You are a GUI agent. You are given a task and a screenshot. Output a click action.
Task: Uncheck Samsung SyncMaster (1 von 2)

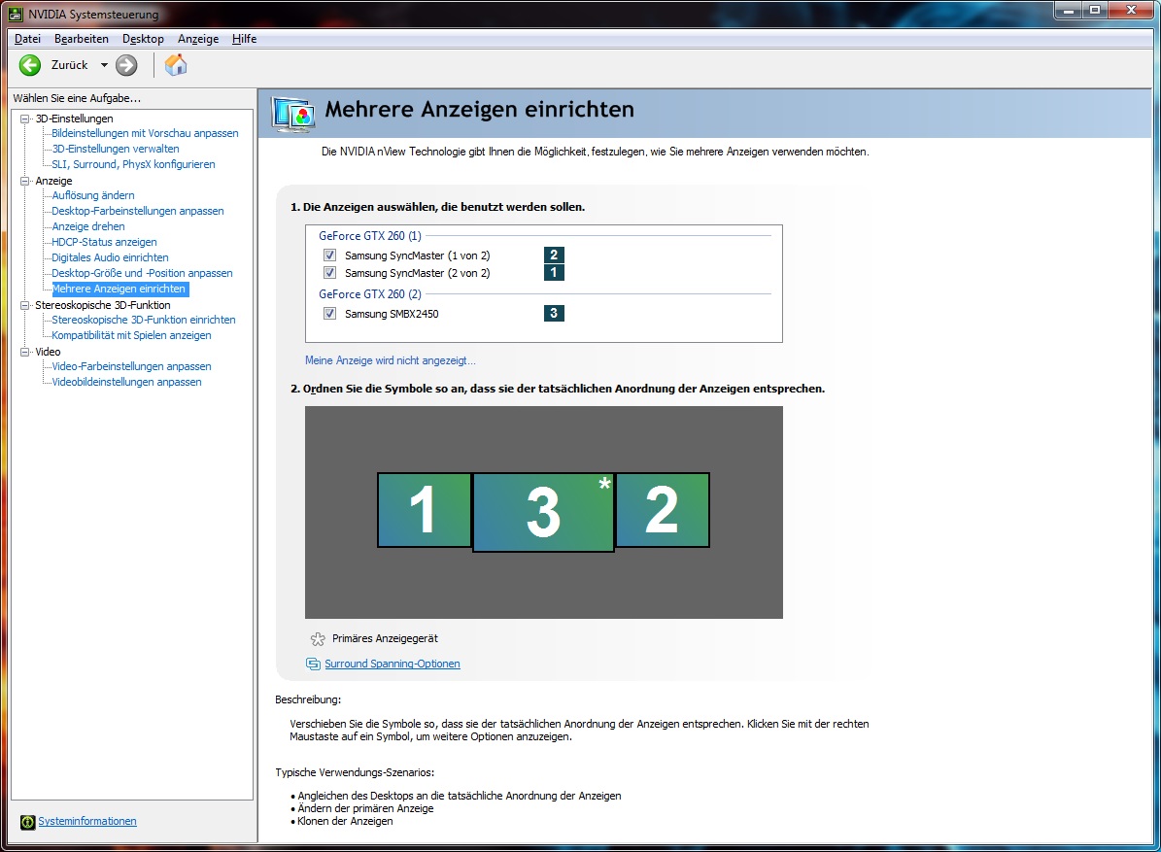pyautogui.click(x=330, y=255)
